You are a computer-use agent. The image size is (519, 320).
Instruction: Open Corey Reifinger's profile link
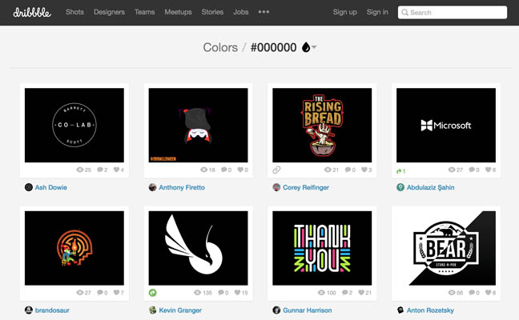coord(306,187)
